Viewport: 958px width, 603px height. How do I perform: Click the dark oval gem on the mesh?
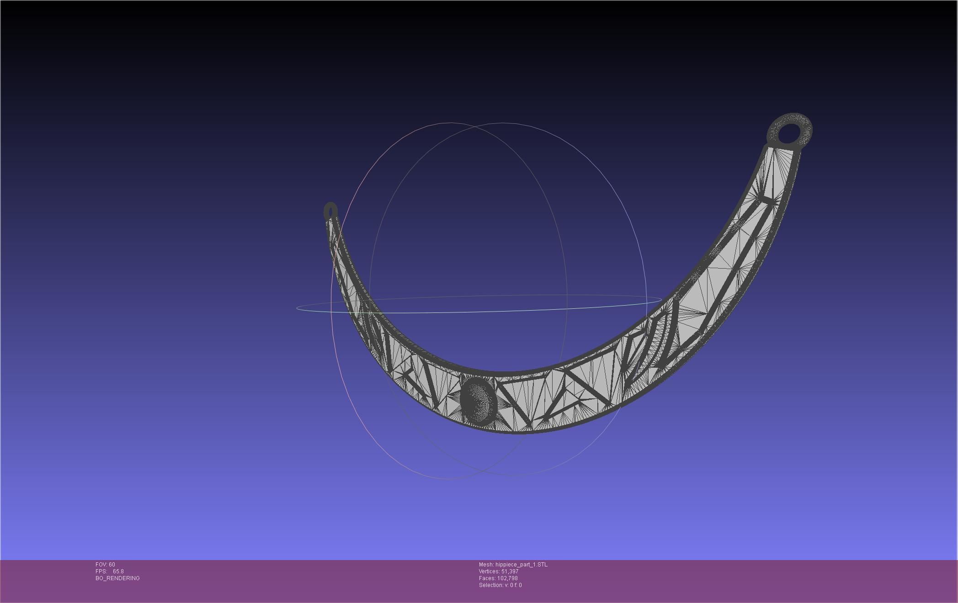(478, 400)
